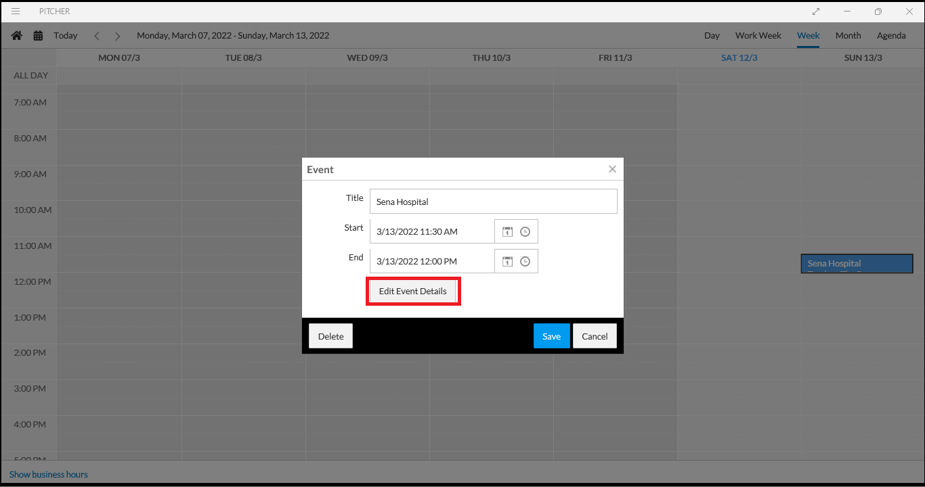The height and width of the screenshot is (487, 925).
Task: Open the calendar date picker icon
Action: [x=38, y=36]
